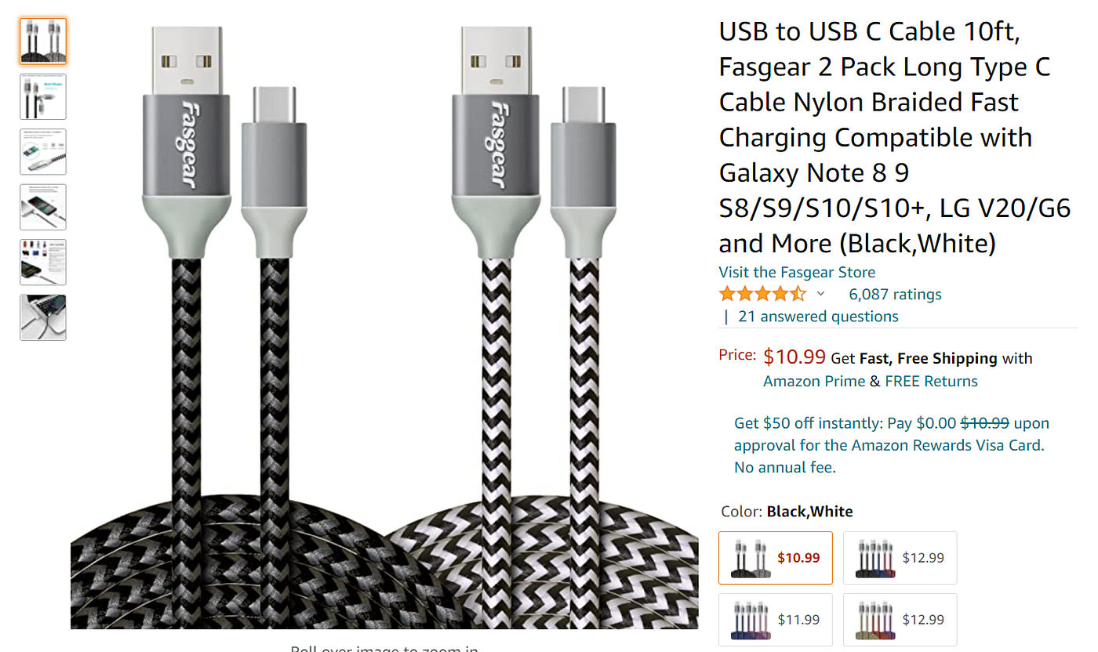Select the bottom-right $12.99 color variant
Image resolution: width=1098 pixels, height=652 pixels.
tap(900, 619)
